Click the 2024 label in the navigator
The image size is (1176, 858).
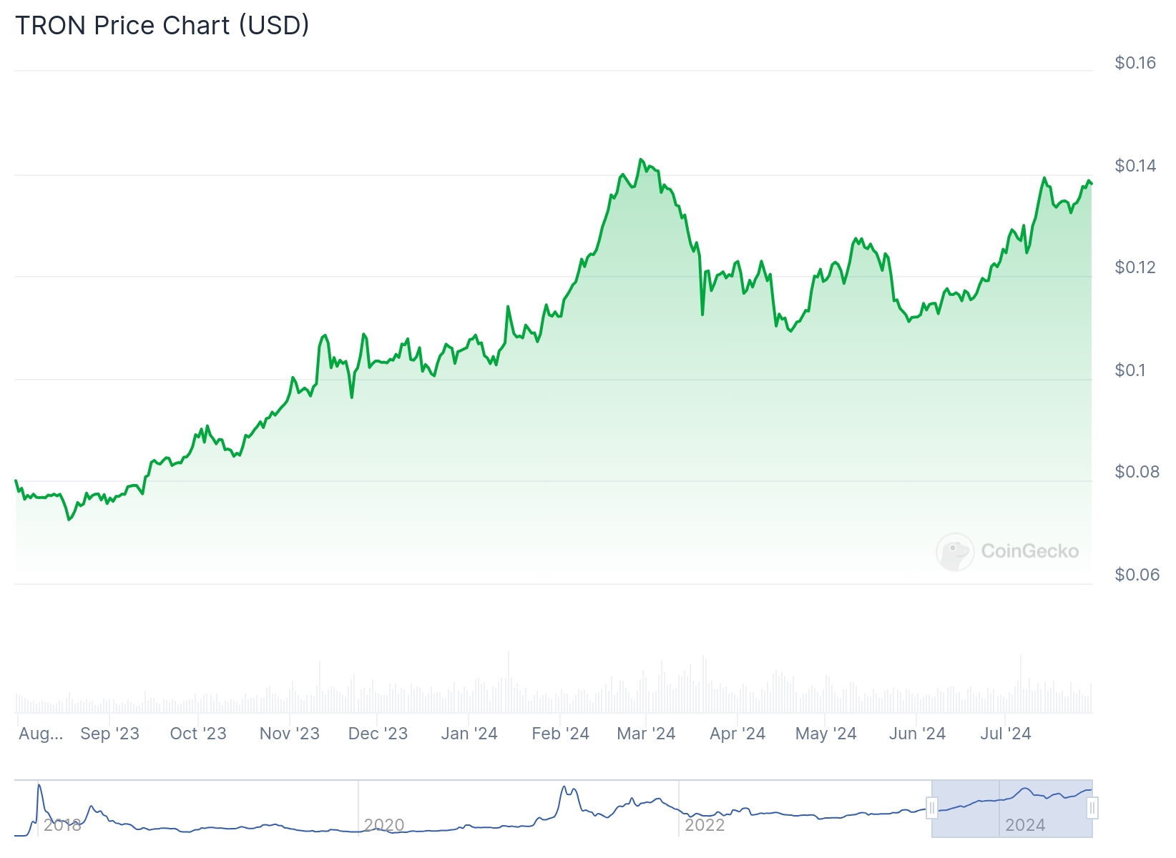pyautogui.click(x=1025, y=825)
